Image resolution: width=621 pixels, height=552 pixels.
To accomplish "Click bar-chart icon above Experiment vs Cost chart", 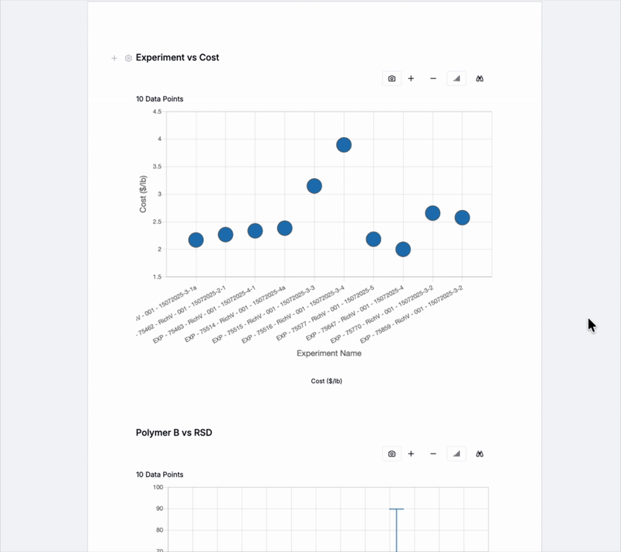I will [456, 78].
